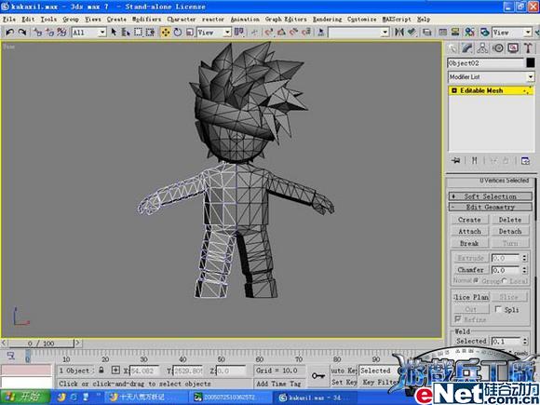This screenshot has height=405, width=540.
Task: Click Configure Modifier Sets icon
Action: point(525,160)
